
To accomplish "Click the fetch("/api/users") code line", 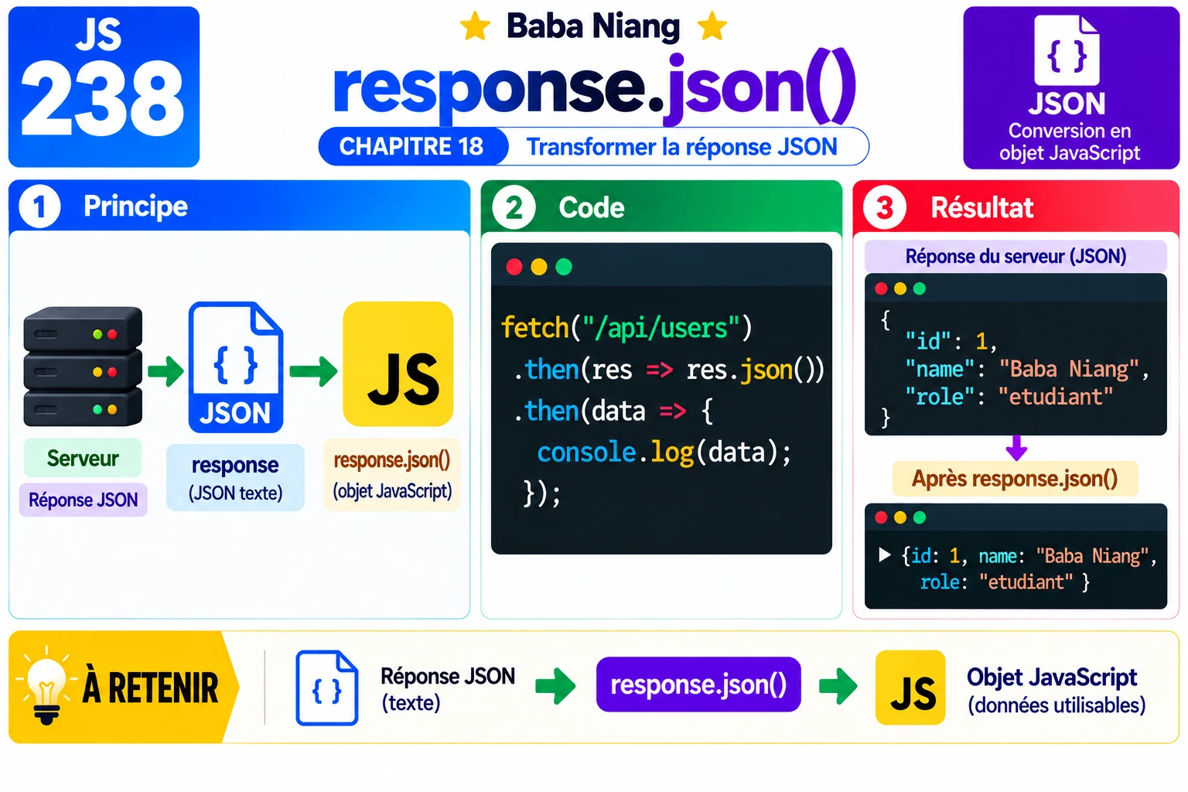I will (x=626, y=328).
